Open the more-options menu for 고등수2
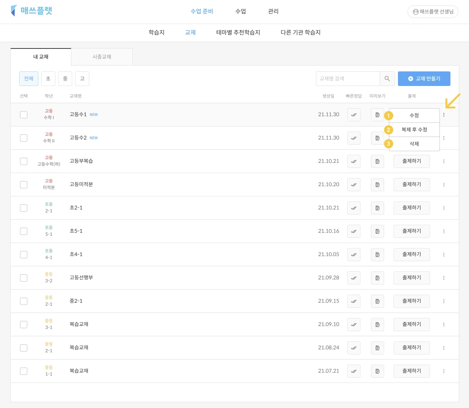Image resolution: width=469 pixels, height=408 pixels. 444,138
